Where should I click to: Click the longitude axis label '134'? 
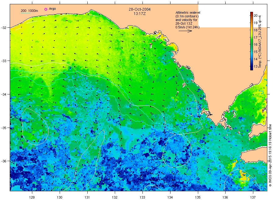point(170,197)
